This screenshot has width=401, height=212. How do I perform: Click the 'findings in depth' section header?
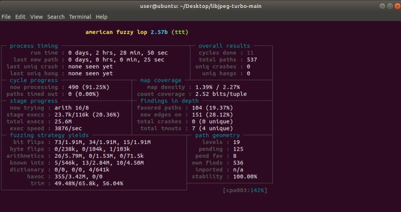169,101
